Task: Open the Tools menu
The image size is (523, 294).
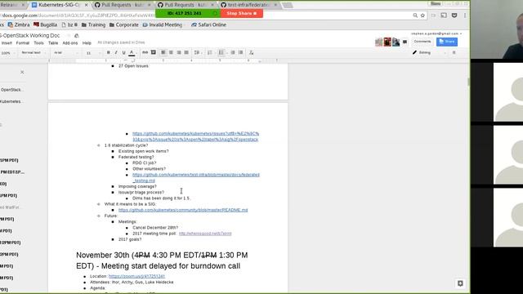Action: pos(38,43)
